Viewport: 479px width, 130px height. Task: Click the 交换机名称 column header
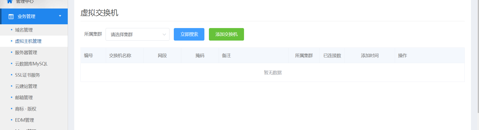[120, 56]
